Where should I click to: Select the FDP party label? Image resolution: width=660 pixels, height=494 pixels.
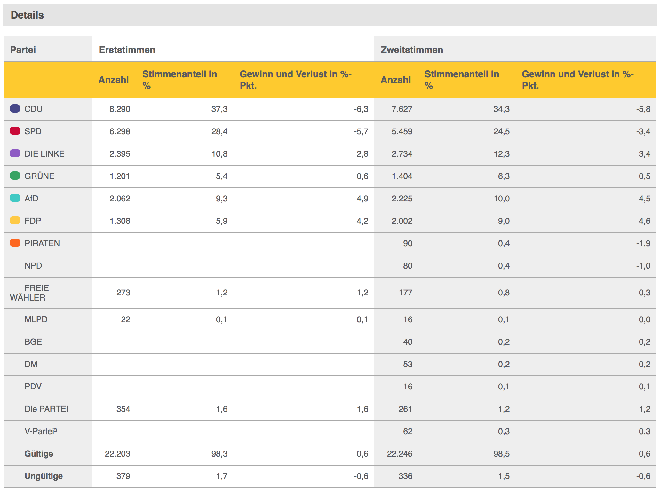[x=33, y=221]
